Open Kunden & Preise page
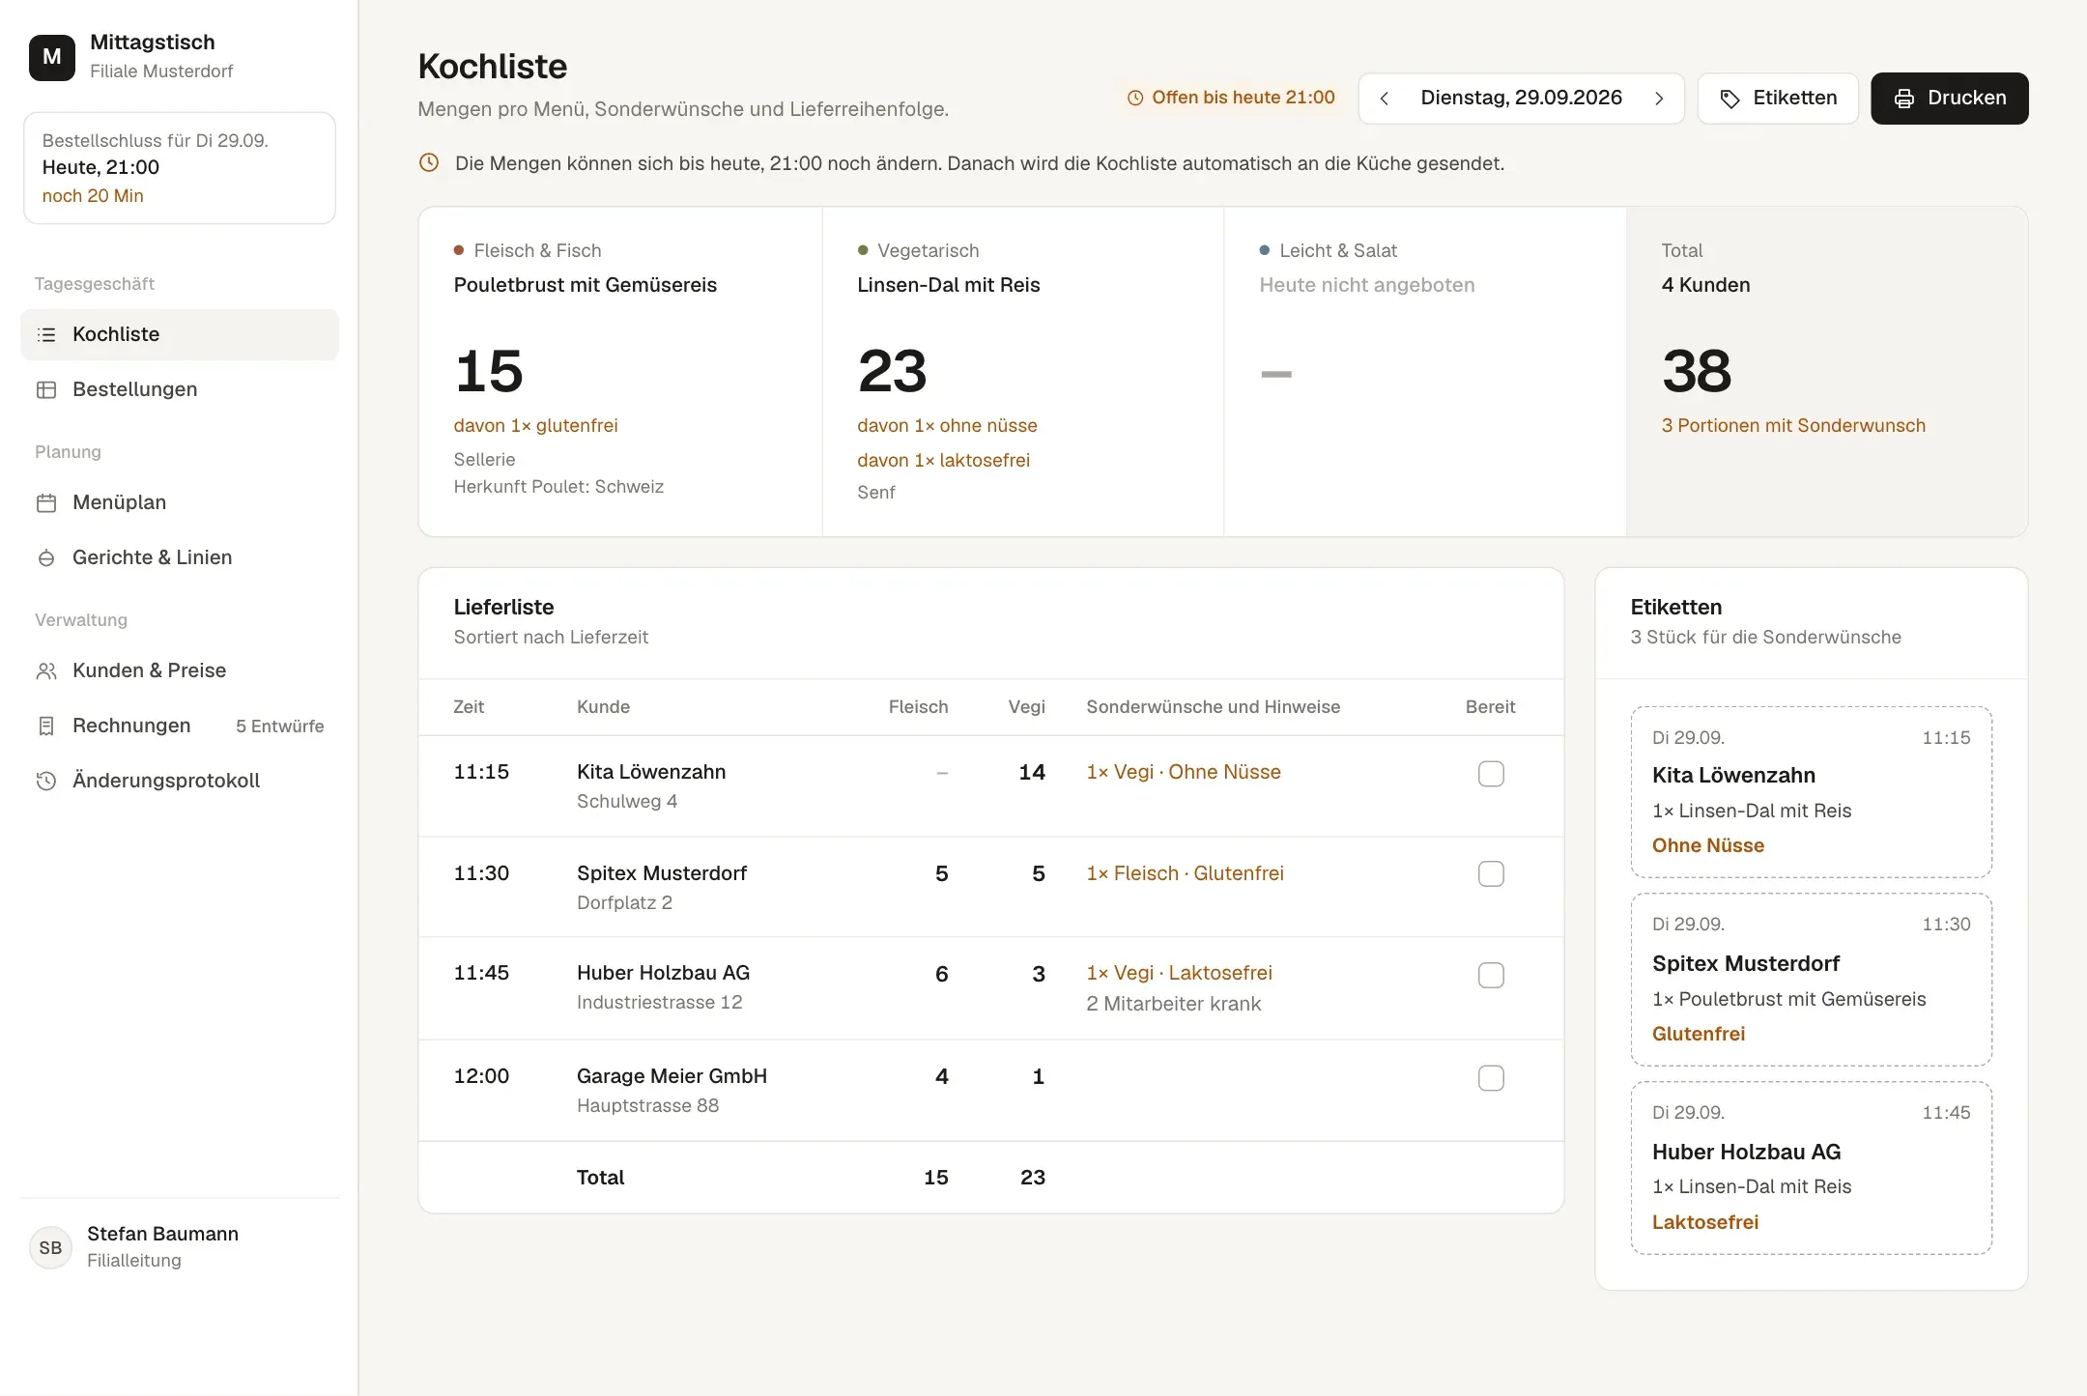Image resolution: width=2087 pixels, height=1396 pixels. tap(180, 670)
